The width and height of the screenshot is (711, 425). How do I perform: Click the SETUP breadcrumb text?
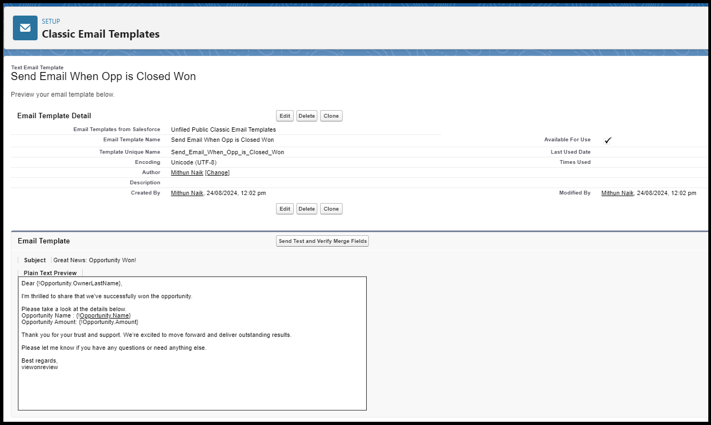(x=50, y=22)
